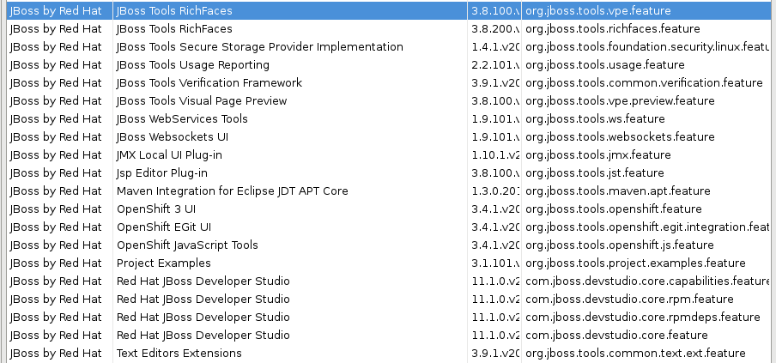Select JBoss Tools Verification Framework feature
The width and height of the screenshot is (776, 363).
209,83
